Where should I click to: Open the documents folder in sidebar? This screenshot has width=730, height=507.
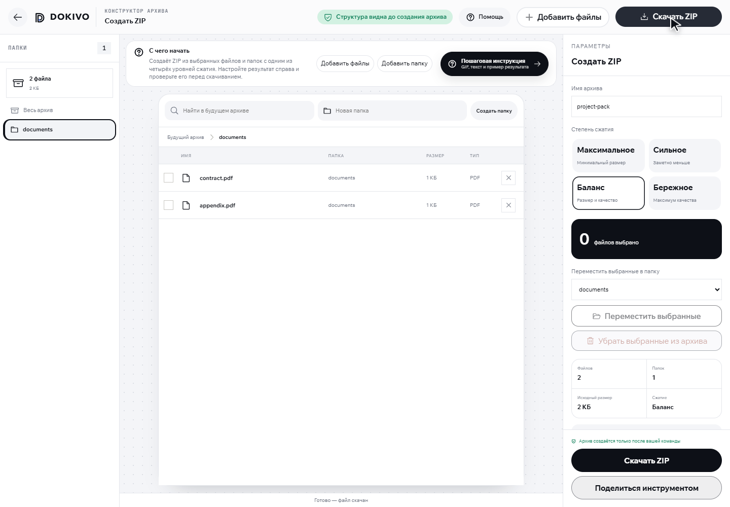tap(60, 130)
